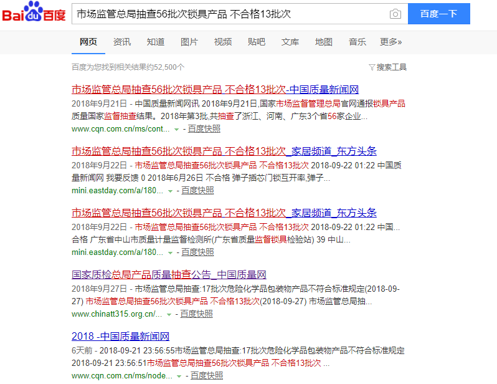Open the second result from 东方头条

[224, 151]
